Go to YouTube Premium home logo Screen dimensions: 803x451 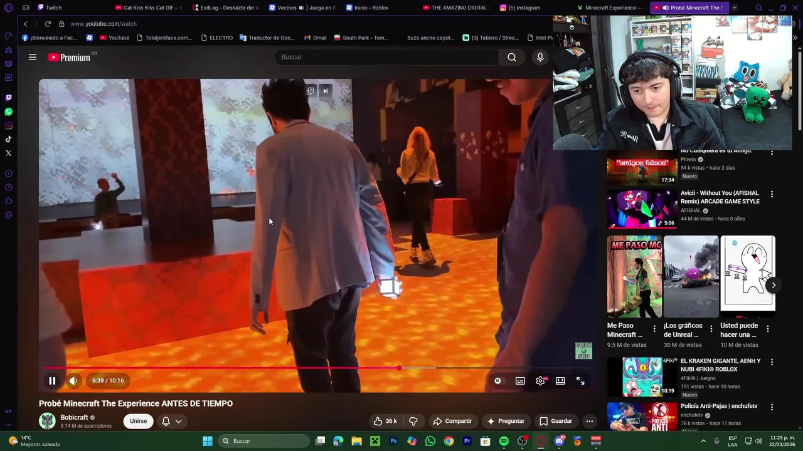pyautogui.click(x=70, y=57)
